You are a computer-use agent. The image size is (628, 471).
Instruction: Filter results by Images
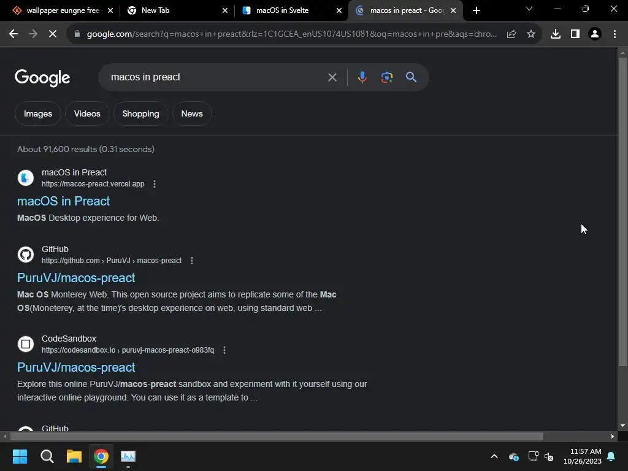pos(38,113)
